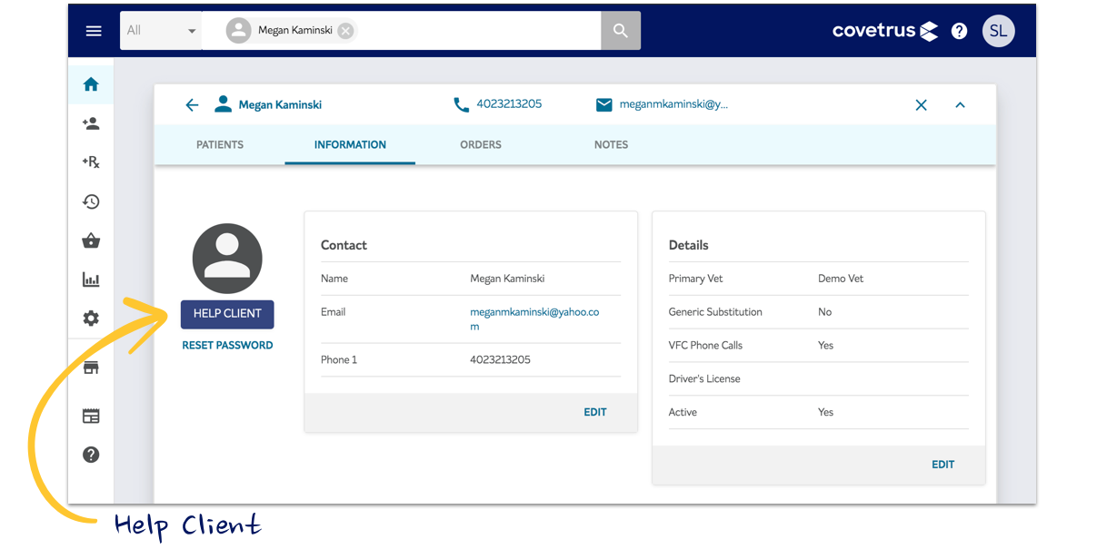Click truncated email address in header
This screenshot has width=1107, height=549.
point(673,104)
